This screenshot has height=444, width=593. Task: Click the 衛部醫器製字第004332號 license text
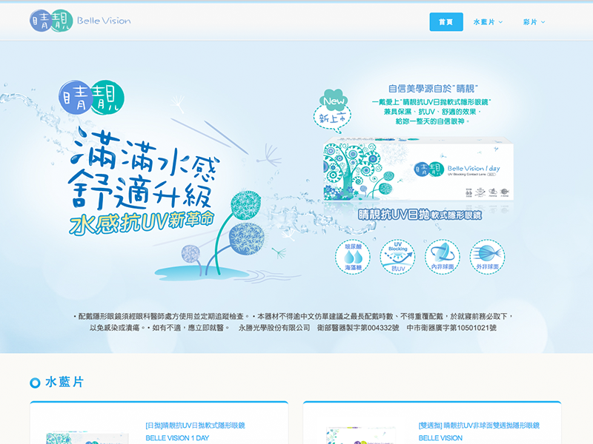pyautogui.click(x=358, y=328)
